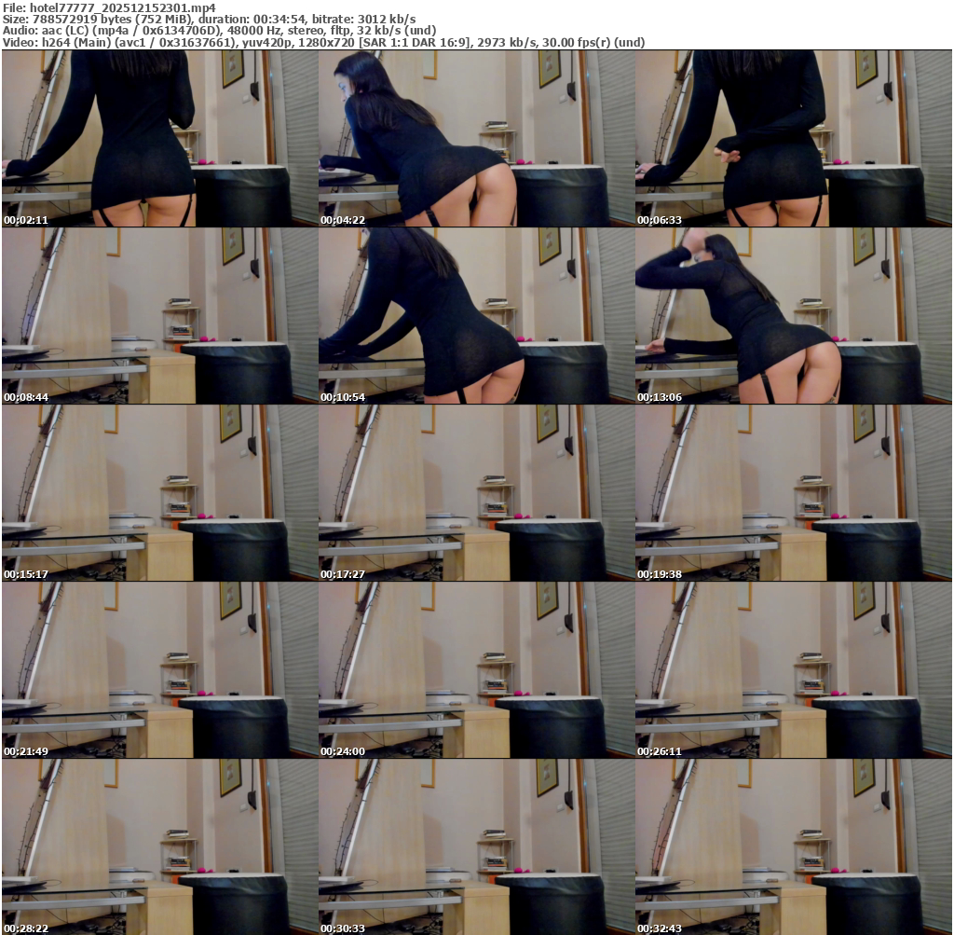Viewport: 954px width, 935px height.
Task: Pick the empty-room frame at 00:15:17
Action: tap(159, 492)
